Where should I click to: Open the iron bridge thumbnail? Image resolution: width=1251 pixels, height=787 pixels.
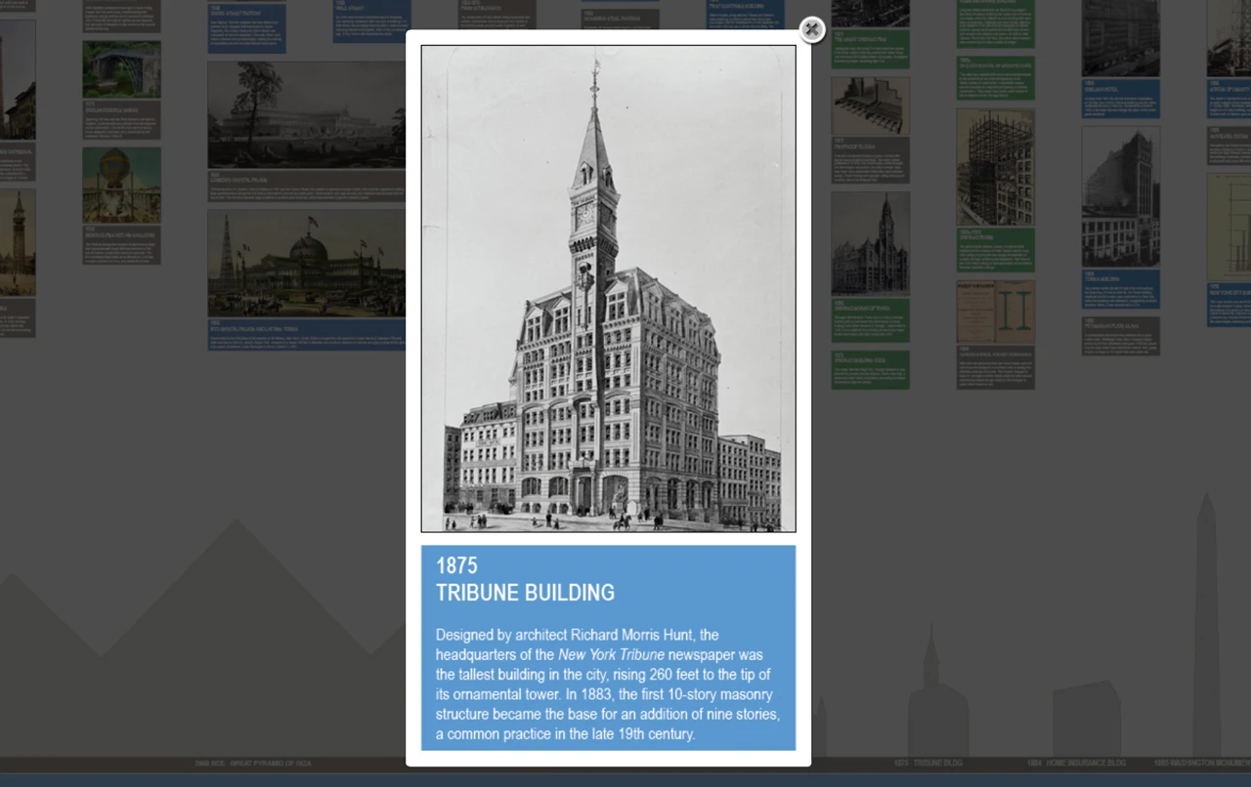click(121, 69)
